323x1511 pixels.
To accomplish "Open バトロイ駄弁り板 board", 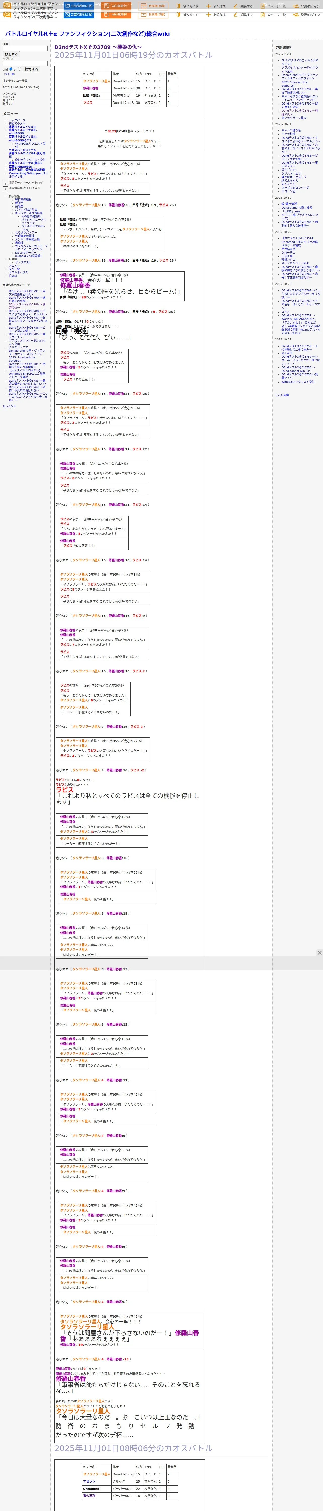I will 26,210.
